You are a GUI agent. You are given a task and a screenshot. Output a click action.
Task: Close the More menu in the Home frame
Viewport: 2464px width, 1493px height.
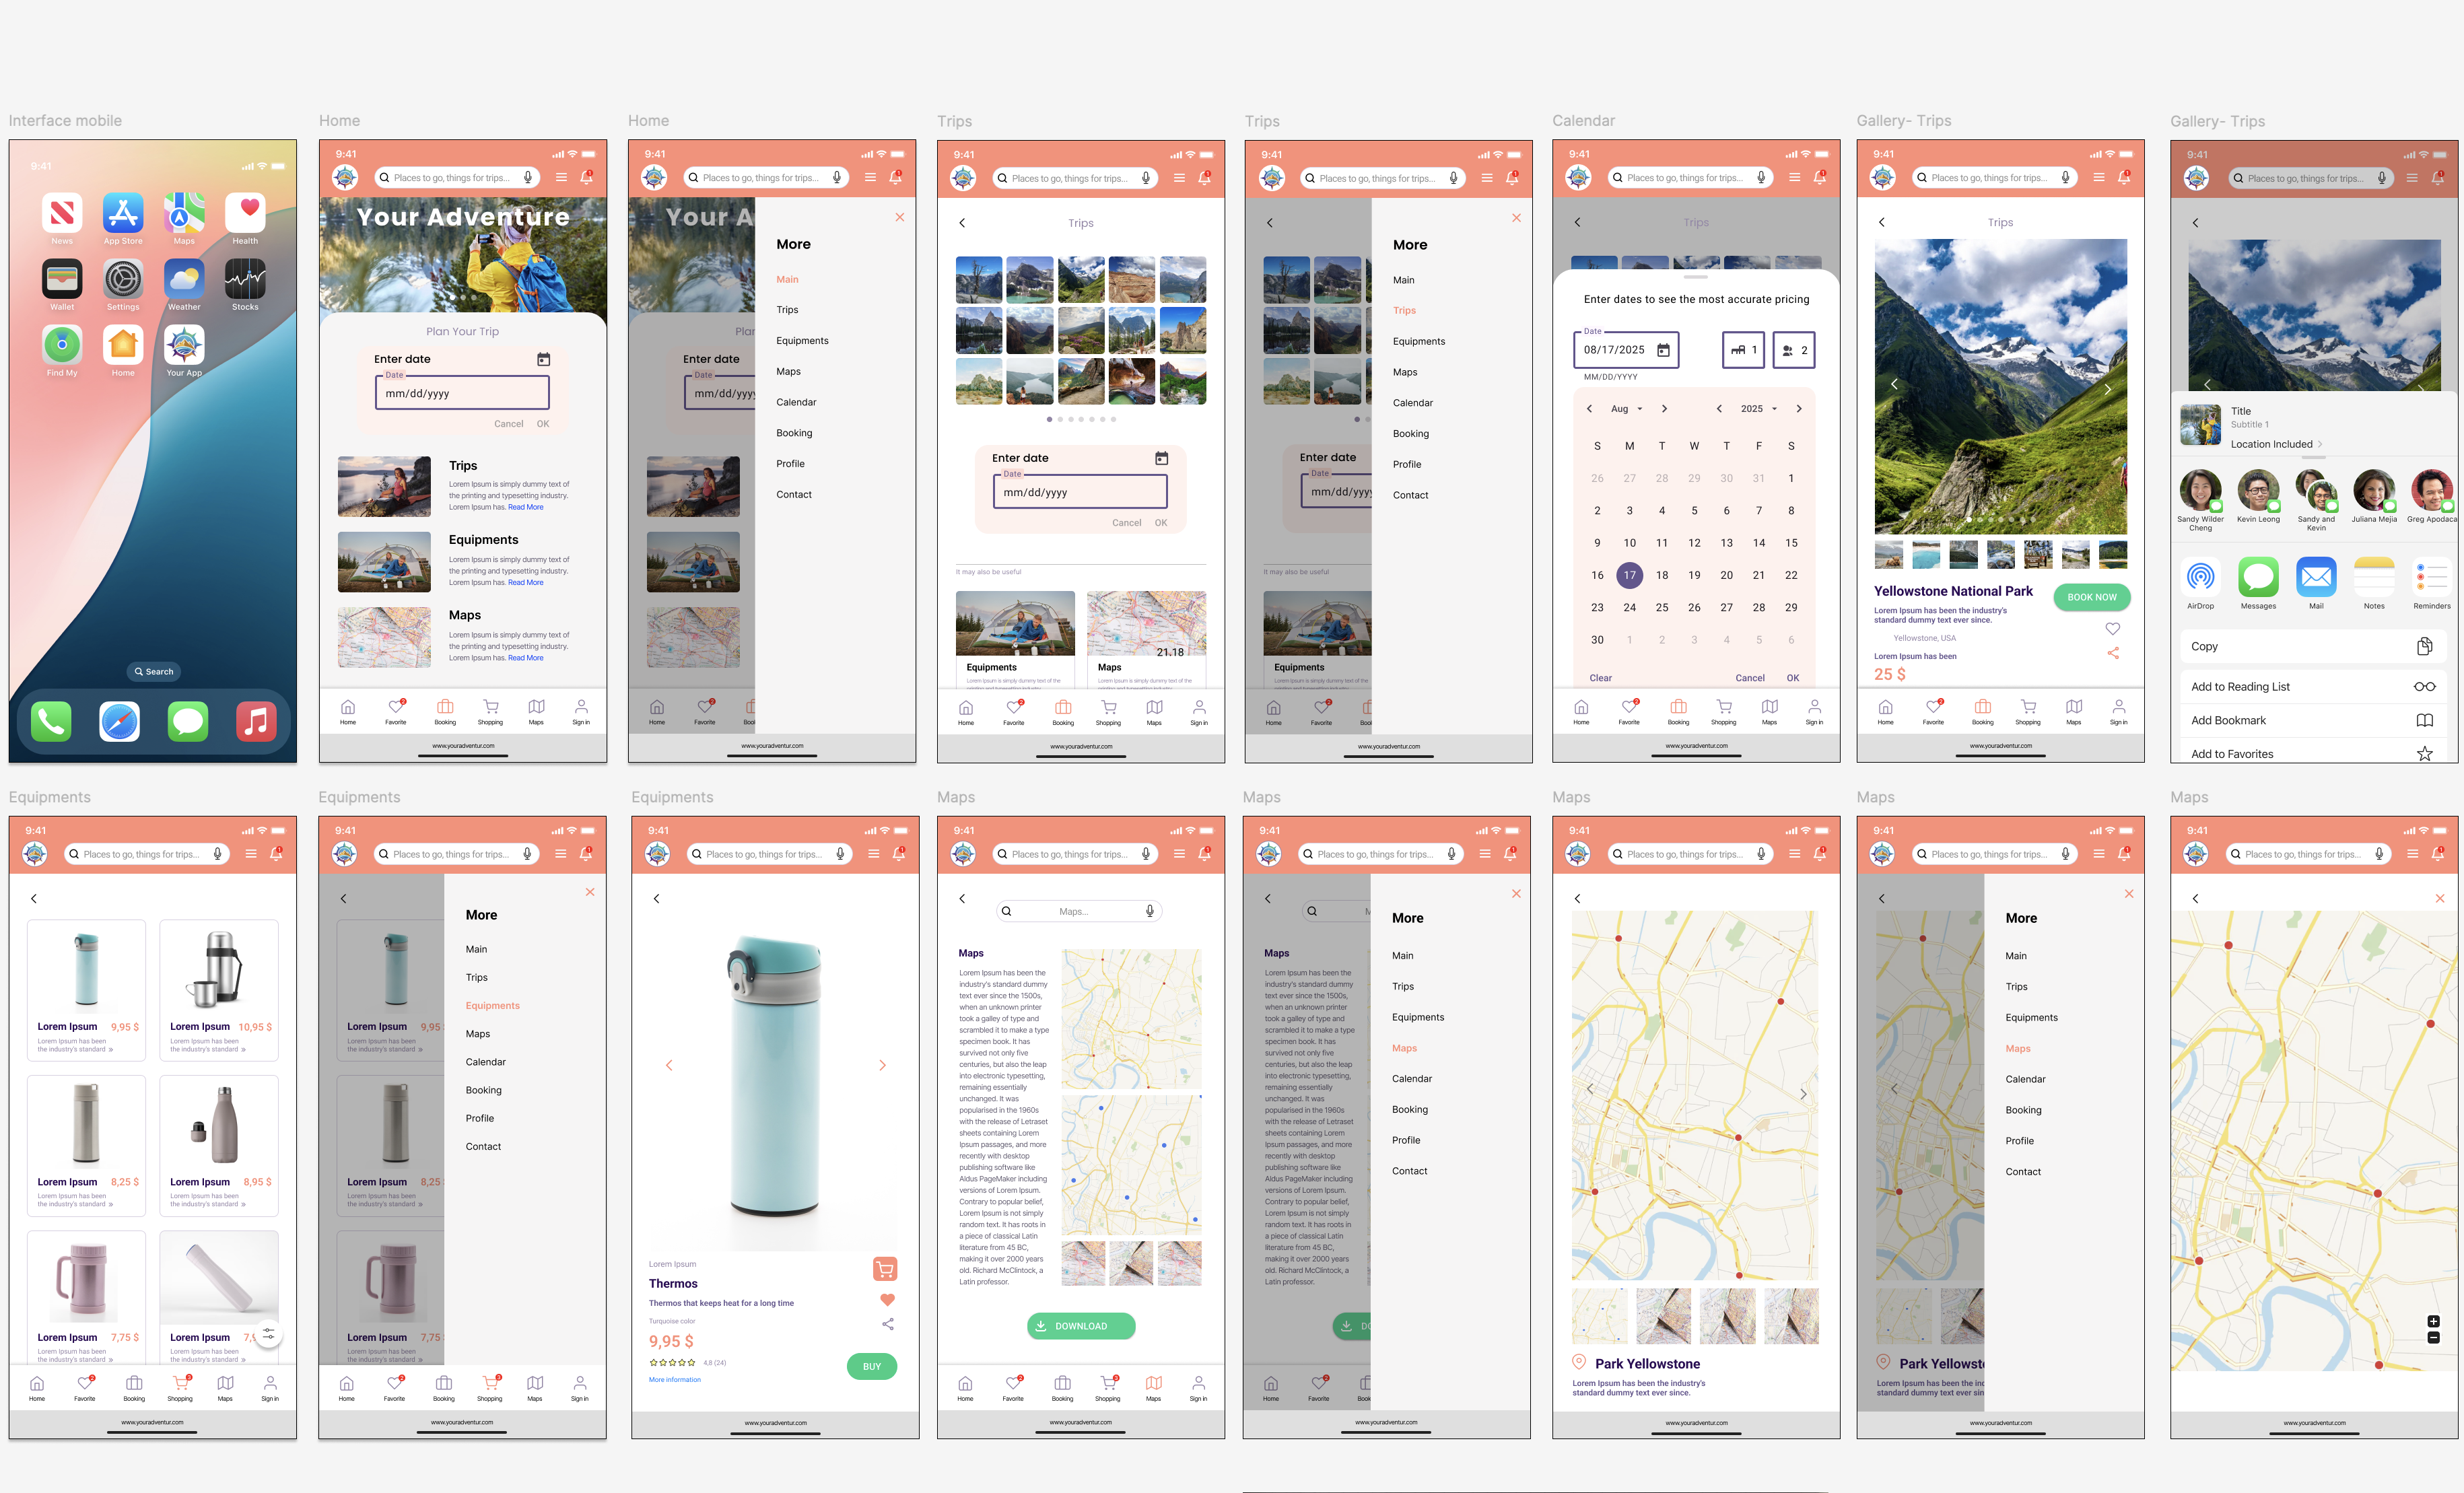coord(899,217)
